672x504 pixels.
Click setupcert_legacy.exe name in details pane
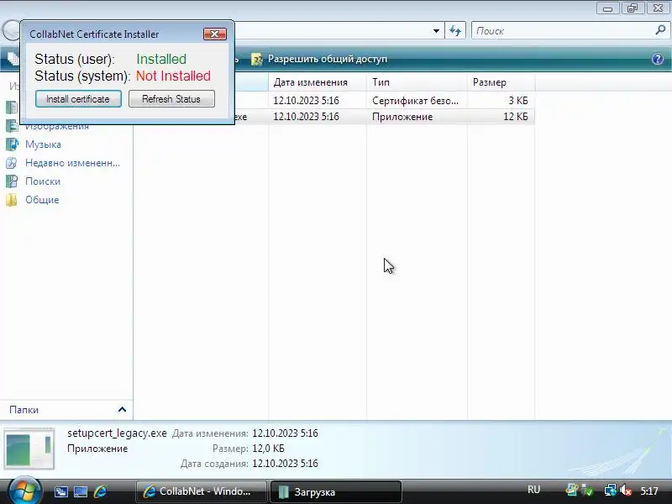(x=117, y=433)
